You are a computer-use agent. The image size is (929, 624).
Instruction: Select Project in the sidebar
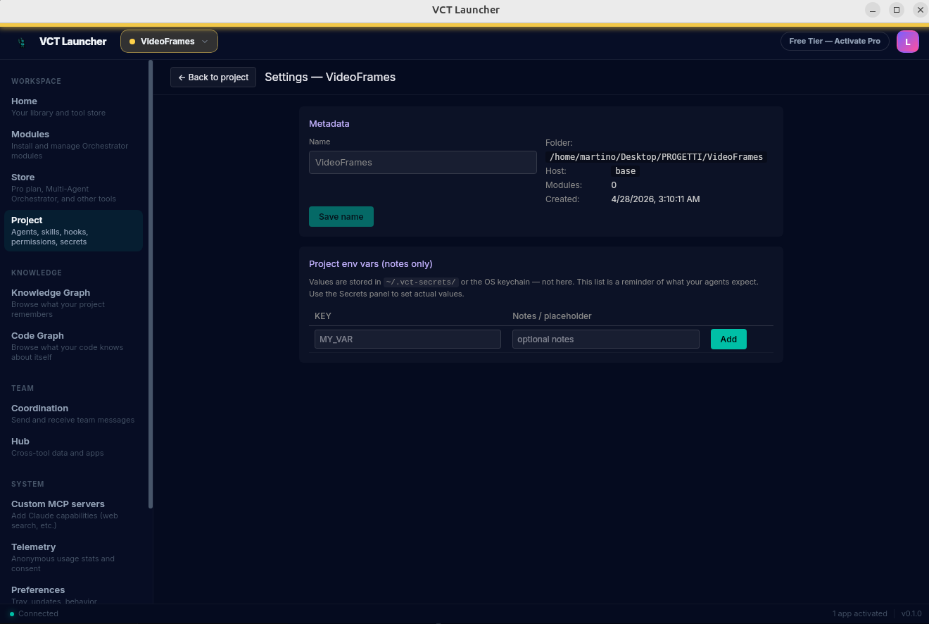tap(73, 230)
